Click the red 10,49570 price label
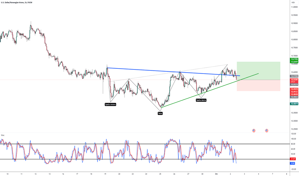 294,89
